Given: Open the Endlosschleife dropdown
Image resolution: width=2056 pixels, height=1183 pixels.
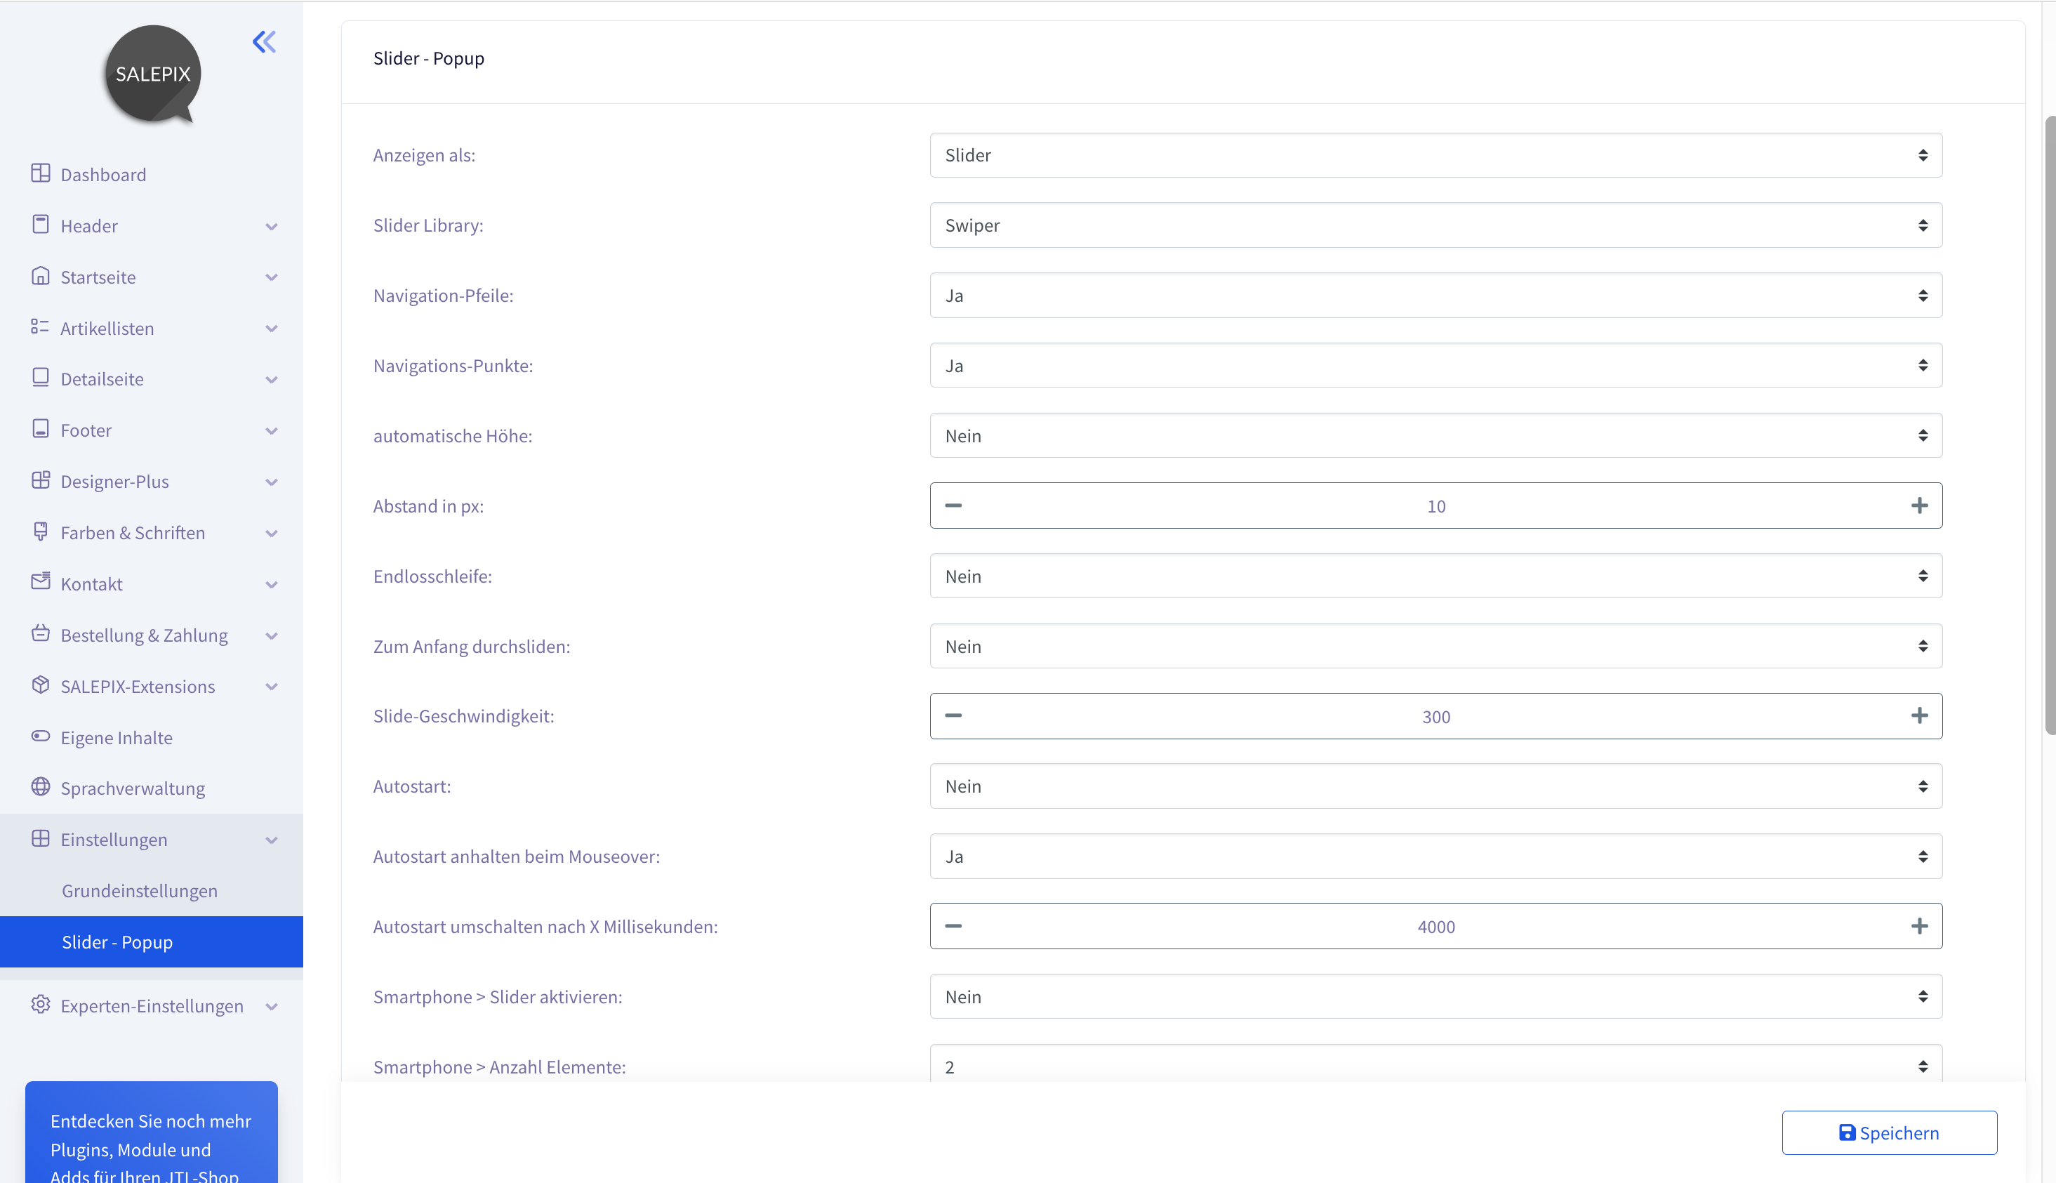Looking at the screenshot, I should 1436,576.
